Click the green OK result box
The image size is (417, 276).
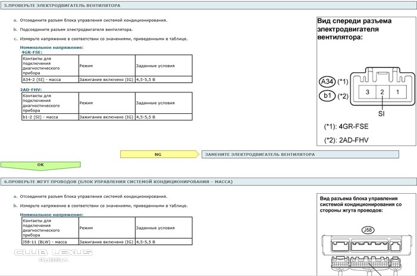coord(41,165)
